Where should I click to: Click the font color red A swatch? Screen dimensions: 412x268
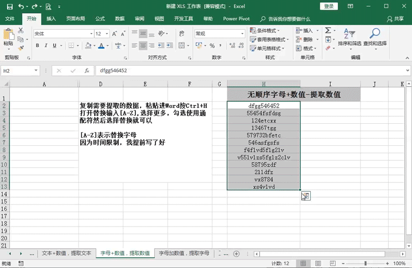pyautogui.click(x=101, y=46)
